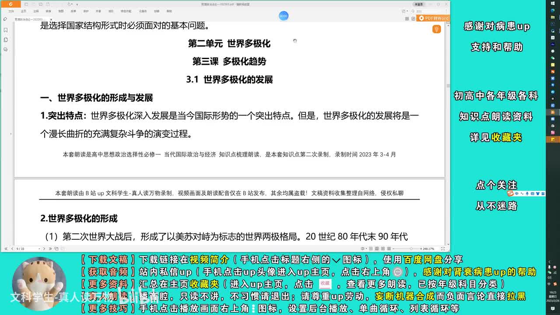The height and width of the screenshot is (315, 560).
Task: Click the heading 一、世界多极化的形成与发展
Action: [x=97, y=98]
